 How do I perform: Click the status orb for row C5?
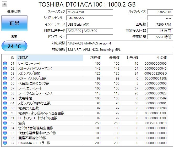(5, 133)
